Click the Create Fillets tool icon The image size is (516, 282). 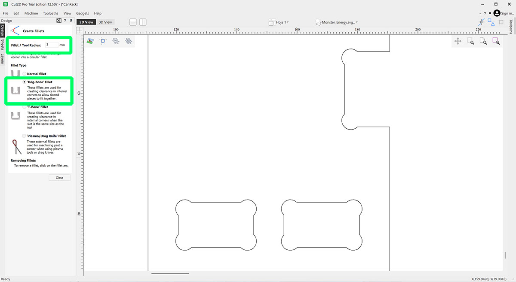[15, 30]
